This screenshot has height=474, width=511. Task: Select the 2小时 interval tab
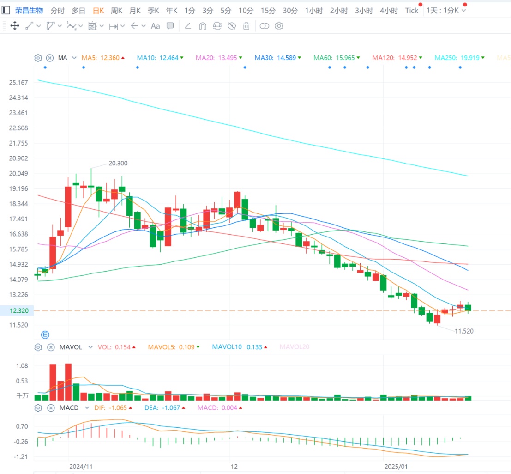point(339,11)
